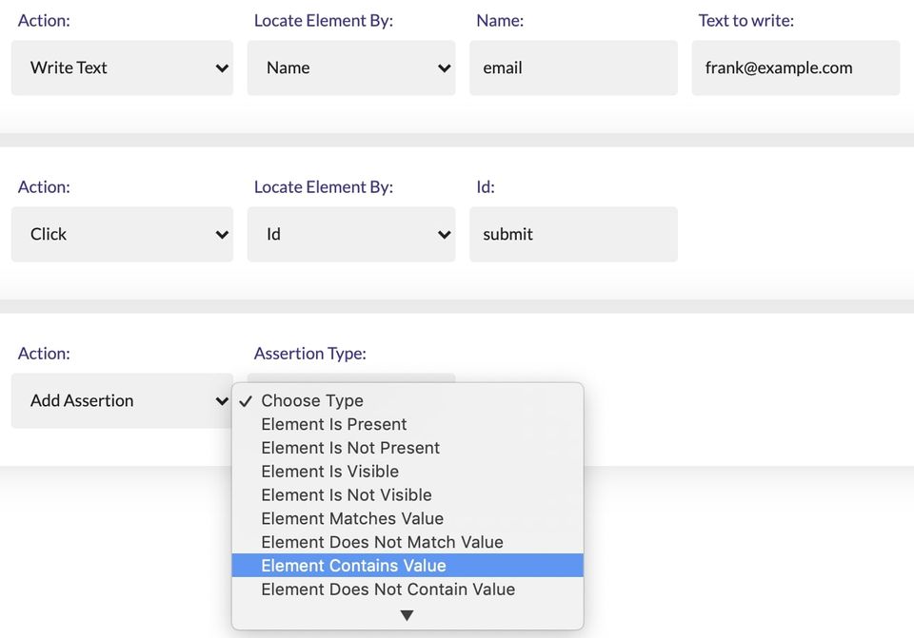Open the Add Assertion action dropdown

click(121, 400)
